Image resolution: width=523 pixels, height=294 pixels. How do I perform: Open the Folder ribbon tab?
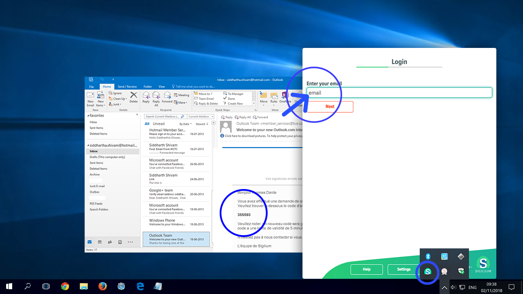pyautogui.click(x=148, y=87)
